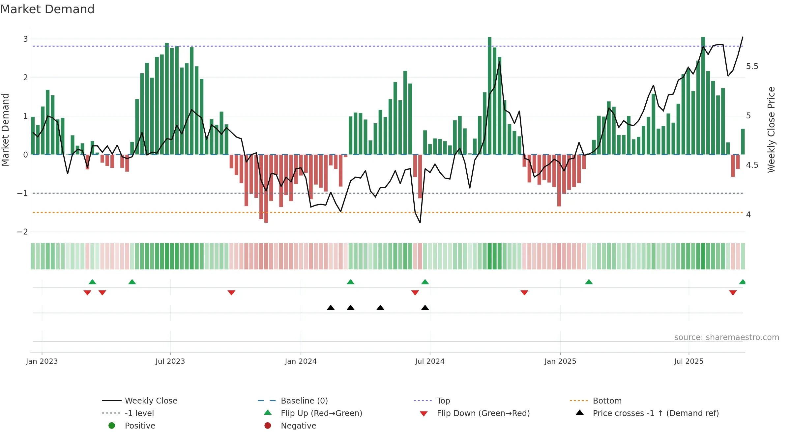
Task: Click the orange dotted Bottom legend line sample
Action: [579, 401]
